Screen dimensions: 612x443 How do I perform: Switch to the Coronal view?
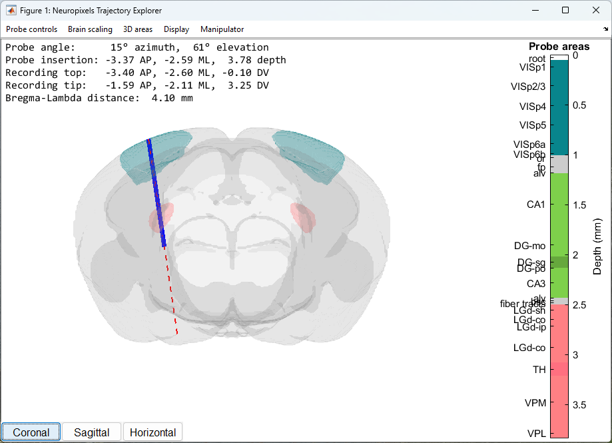[31, 432]
